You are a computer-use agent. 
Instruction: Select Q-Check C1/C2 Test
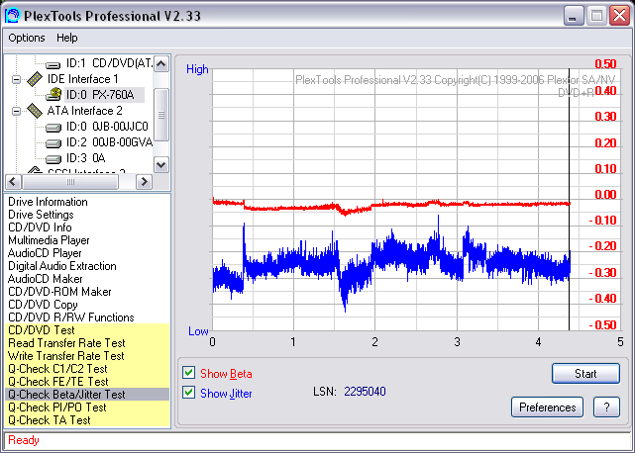pos(87,369)
